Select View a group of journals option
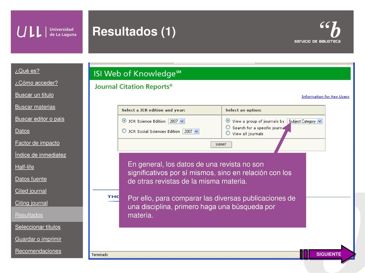 tap(228, 121)
